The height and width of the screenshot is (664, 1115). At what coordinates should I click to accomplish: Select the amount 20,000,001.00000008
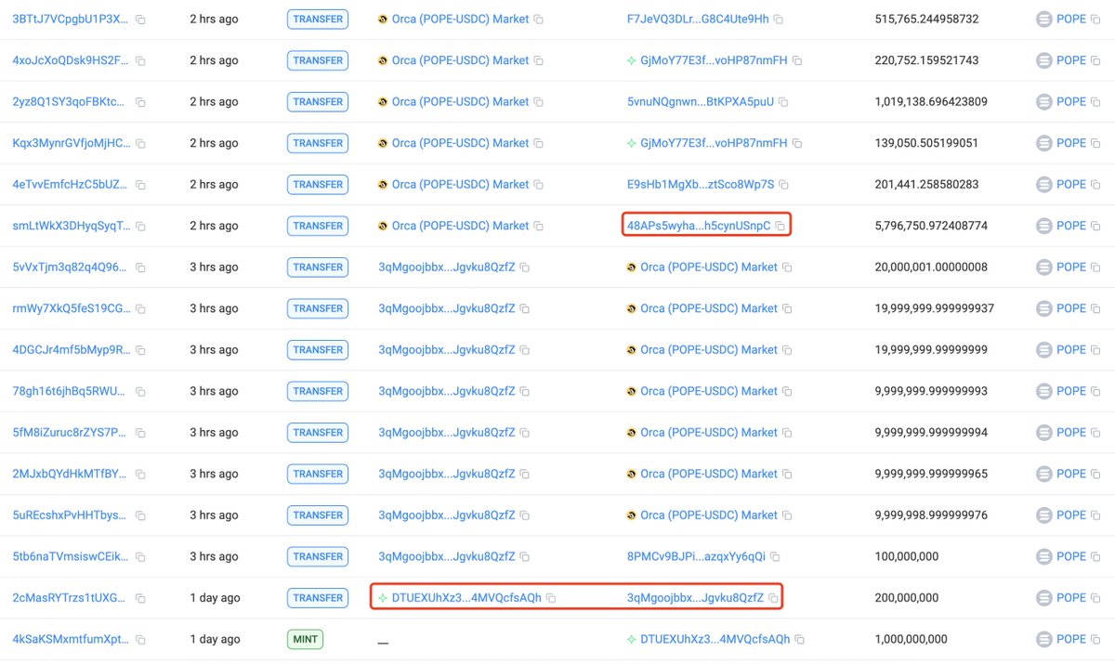coord(931,267)
